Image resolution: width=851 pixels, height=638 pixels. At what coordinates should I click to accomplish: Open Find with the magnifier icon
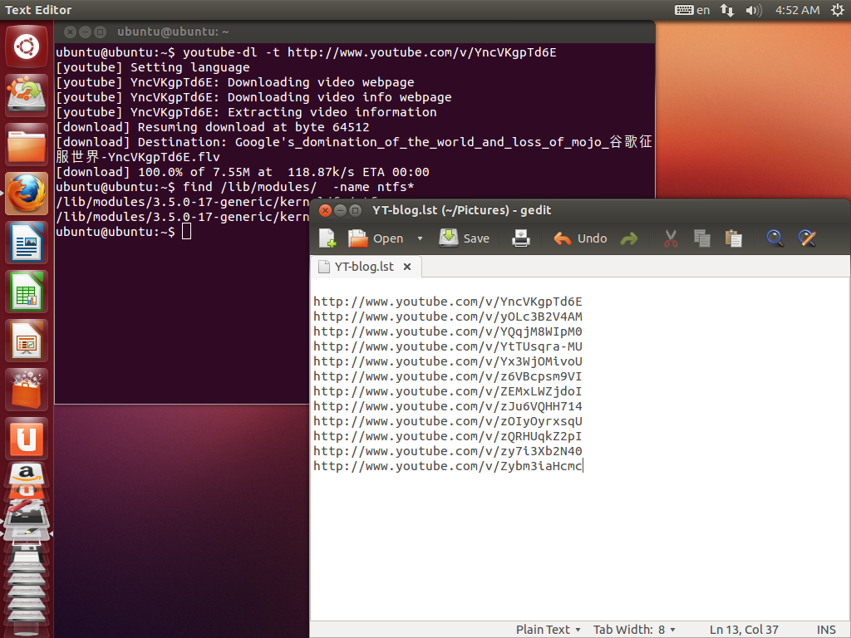coord(775,238)
